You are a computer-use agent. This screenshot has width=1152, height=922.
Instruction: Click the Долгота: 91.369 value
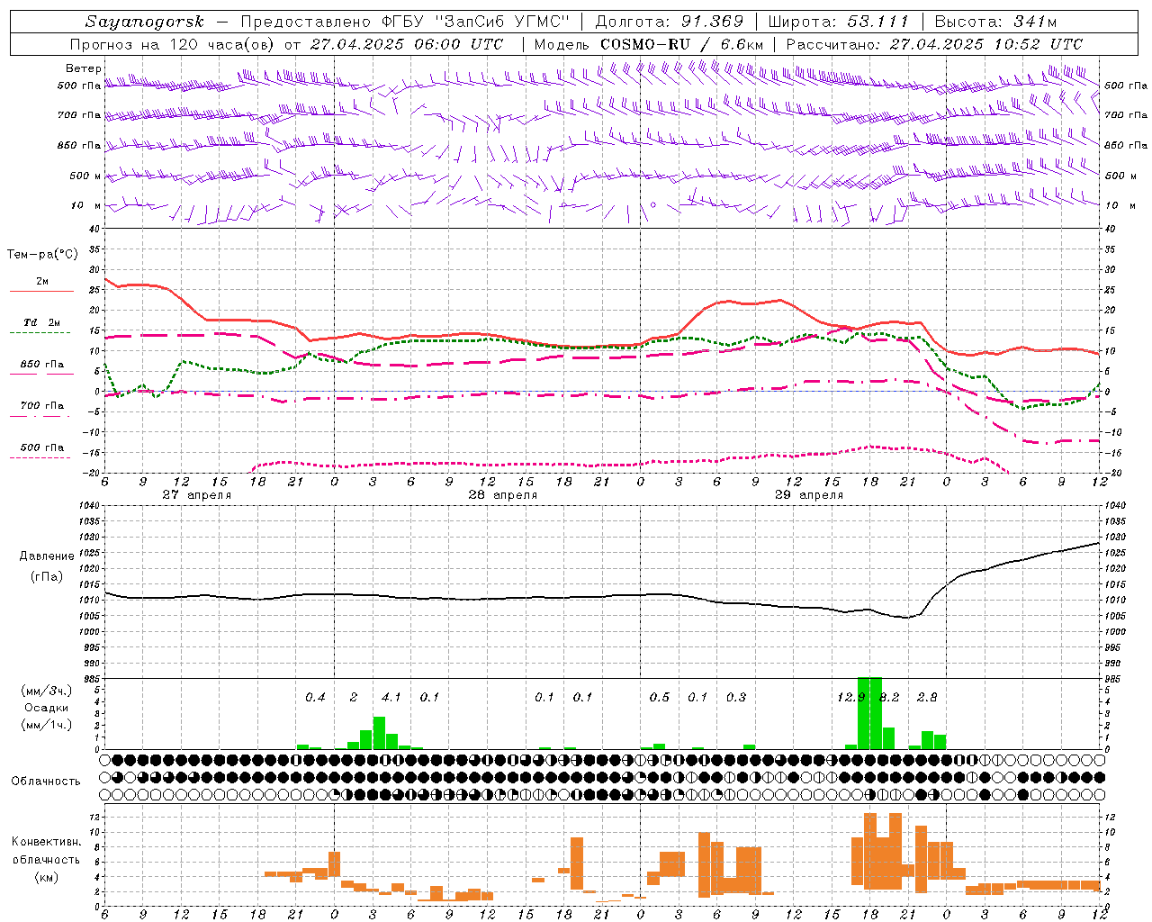(x=670, y=22)
